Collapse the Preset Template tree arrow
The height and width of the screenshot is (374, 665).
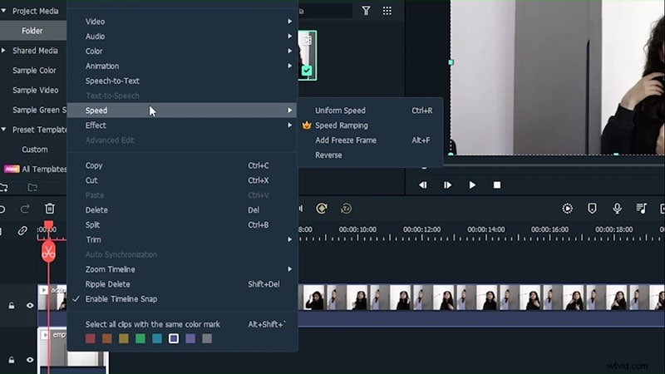pyautogui.click(x=3, y=130)
